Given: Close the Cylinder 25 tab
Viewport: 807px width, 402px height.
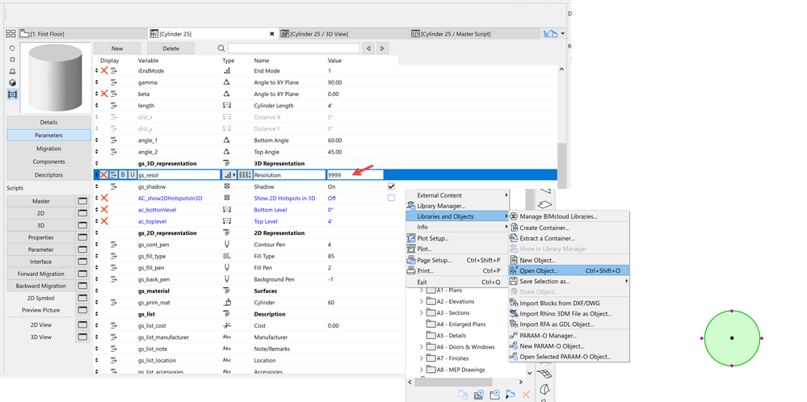Looking at the screenshot, I should [271, 34].
